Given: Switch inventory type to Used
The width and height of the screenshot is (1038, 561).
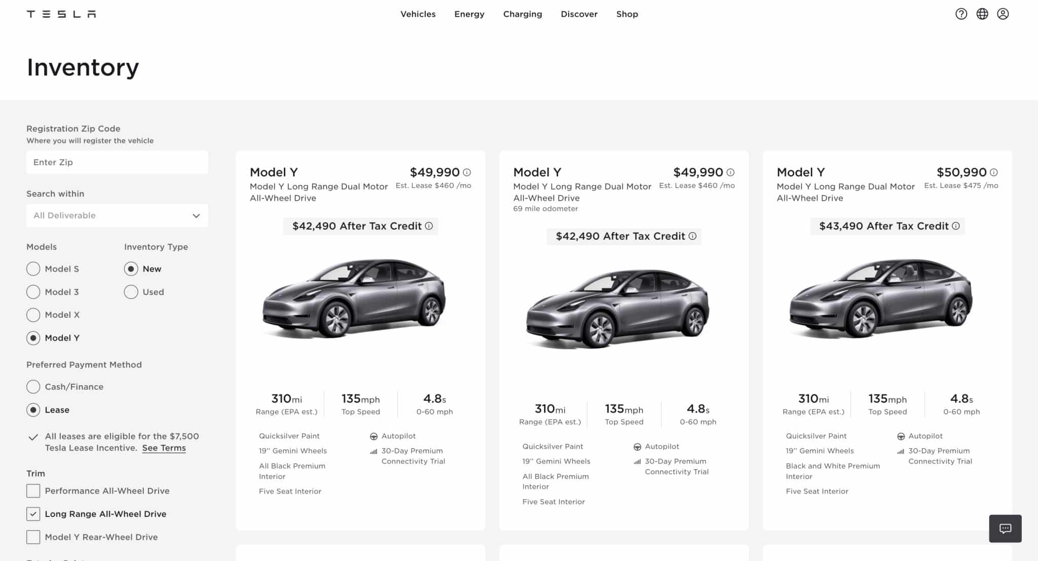Looking at the screenshot, I should (x=131, y=291).
